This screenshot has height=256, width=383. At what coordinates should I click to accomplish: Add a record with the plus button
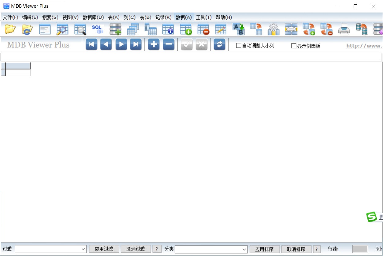click(154, 44)
